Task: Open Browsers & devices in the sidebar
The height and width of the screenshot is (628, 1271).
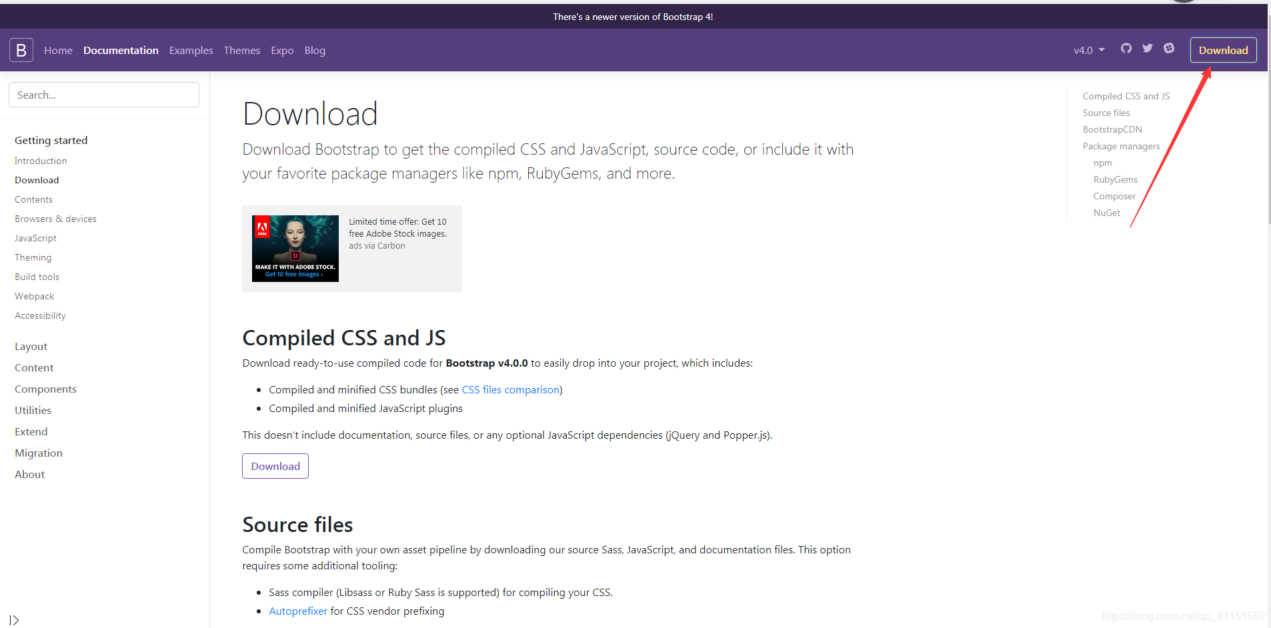Action: (x=55, y=219)
